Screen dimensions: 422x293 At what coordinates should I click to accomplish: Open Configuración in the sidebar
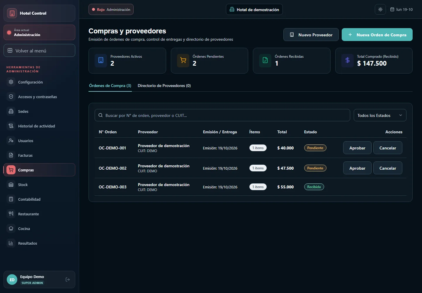pos(39,82)
